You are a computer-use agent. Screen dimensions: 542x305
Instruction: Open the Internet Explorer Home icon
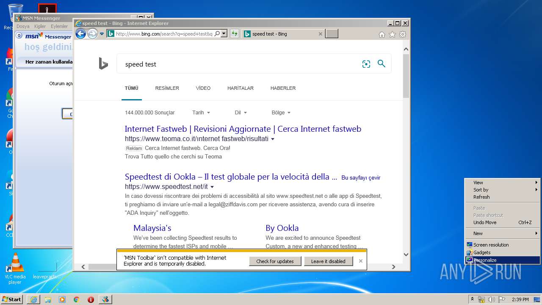click(382, 35)
